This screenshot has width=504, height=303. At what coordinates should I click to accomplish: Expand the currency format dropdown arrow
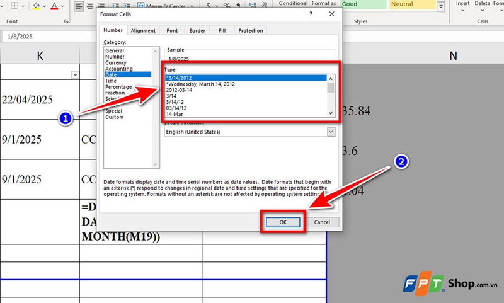217,6
